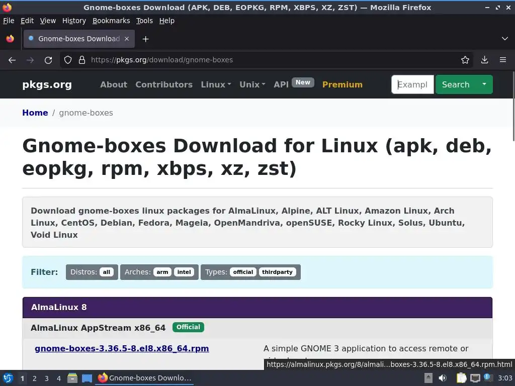
Task: Switch to workspace 2
Action: 35,378
